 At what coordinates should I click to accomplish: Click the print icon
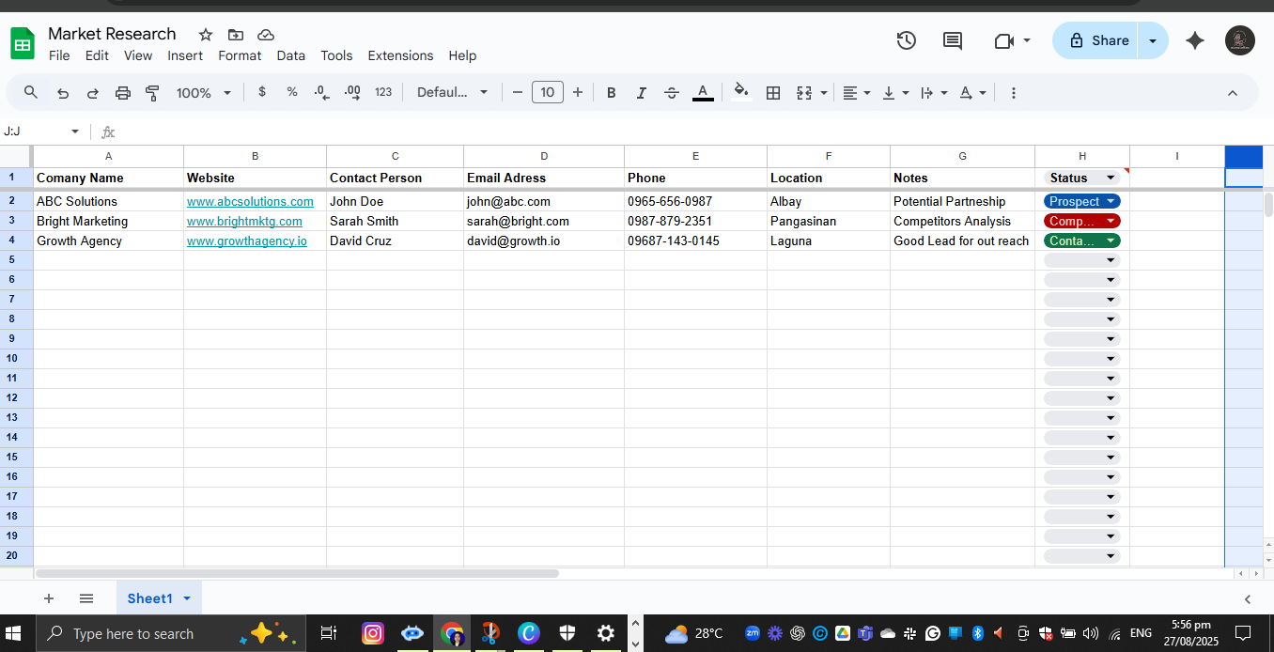(x=123, y=93)
